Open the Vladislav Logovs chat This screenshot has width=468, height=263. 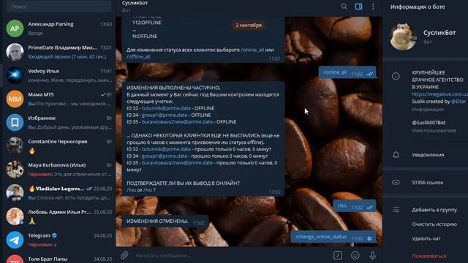tap(58, 193)
